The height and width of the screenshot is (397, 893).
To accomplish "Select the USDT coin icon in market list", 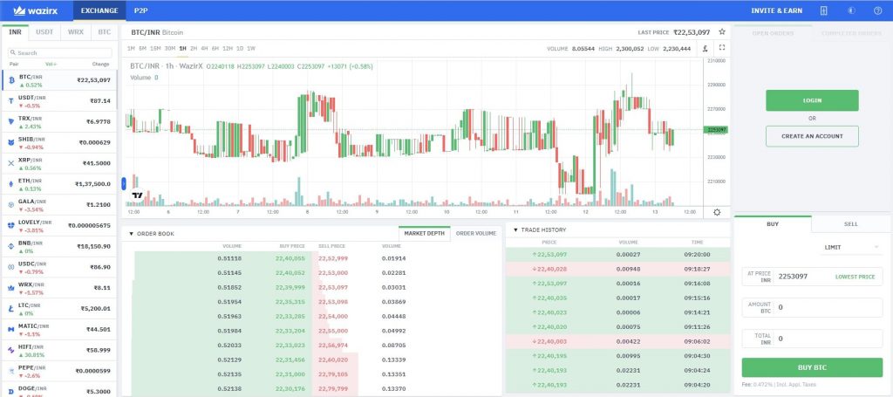I will click(x=10, y=101).
